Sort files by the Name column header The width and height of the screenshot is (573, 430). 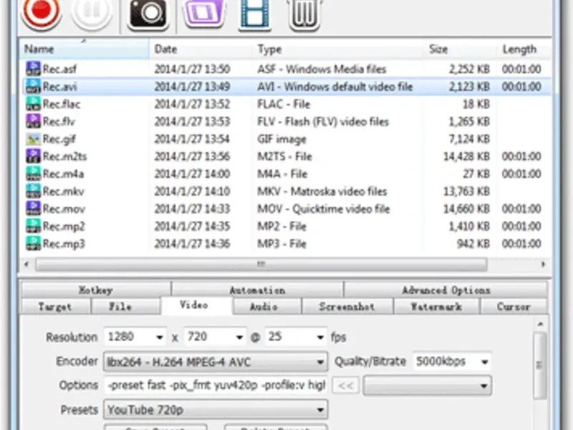click(85, 49)
